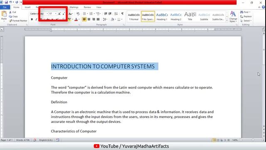This screenshot has height=150, width=266.
Task: Undo the last action
Action: (x=10, y=2)
